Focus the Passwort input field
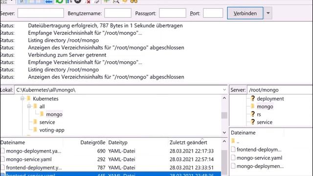This screenshot has width=313, height=176. [173, 13]
